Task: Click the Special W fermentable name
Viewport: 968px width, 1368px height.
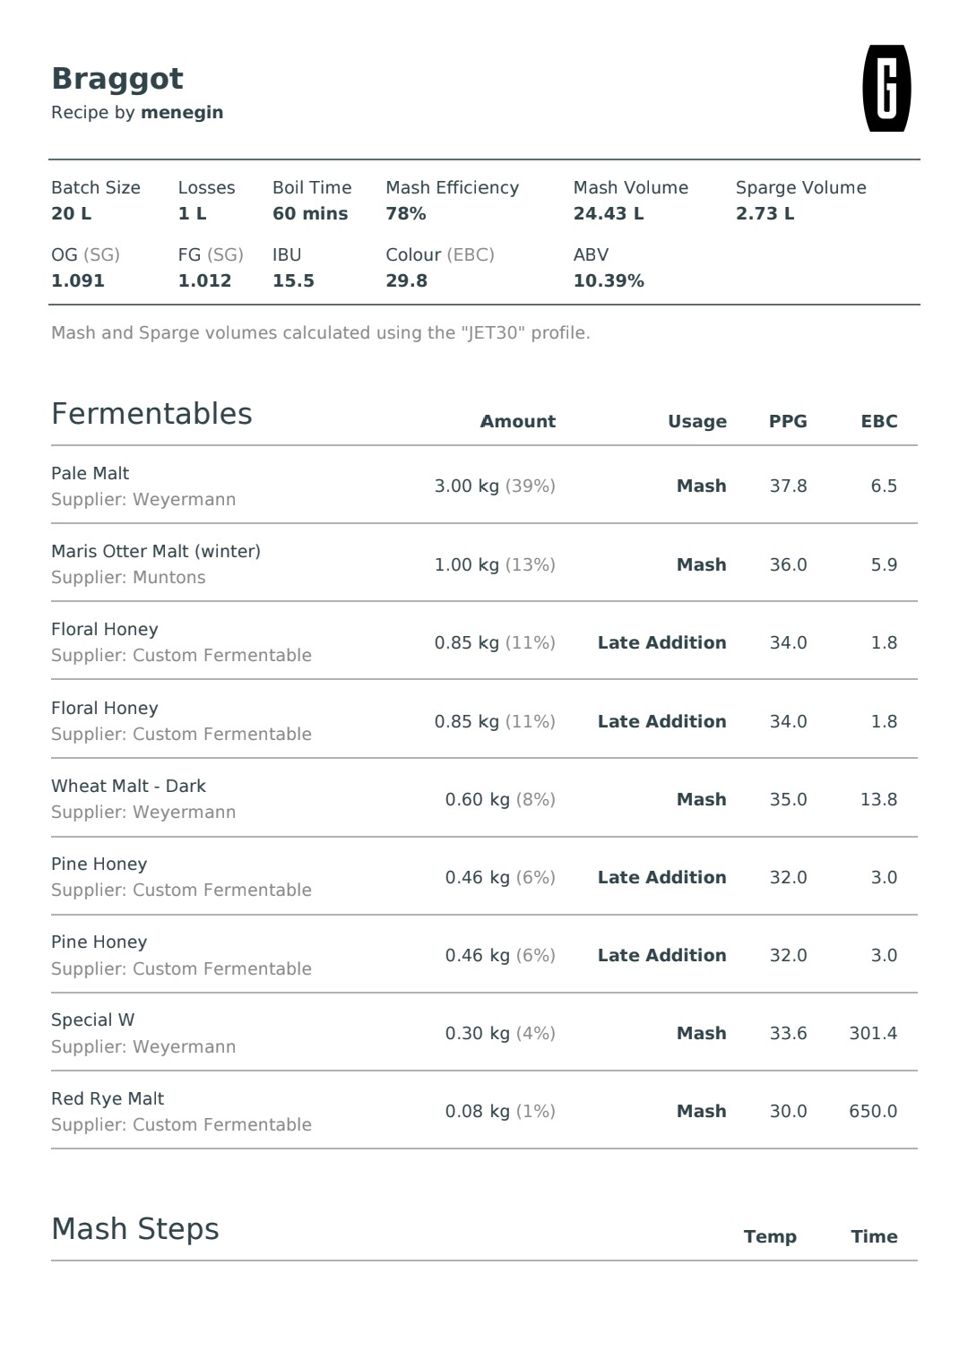Action: [93, 1020]
